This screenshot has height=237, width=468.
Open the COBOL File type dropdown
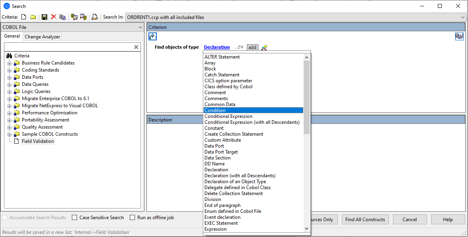point(140,27)
